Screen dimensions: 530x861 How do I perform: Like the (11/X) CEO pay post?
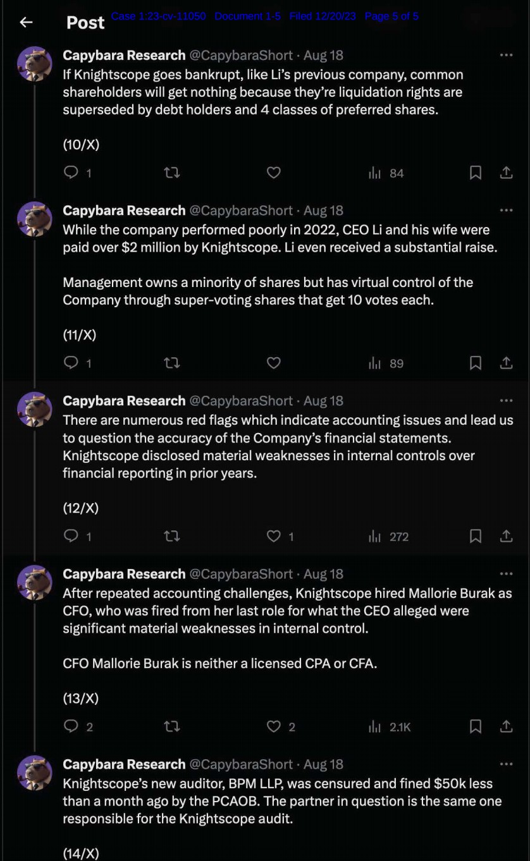click(x=273, y=363)
